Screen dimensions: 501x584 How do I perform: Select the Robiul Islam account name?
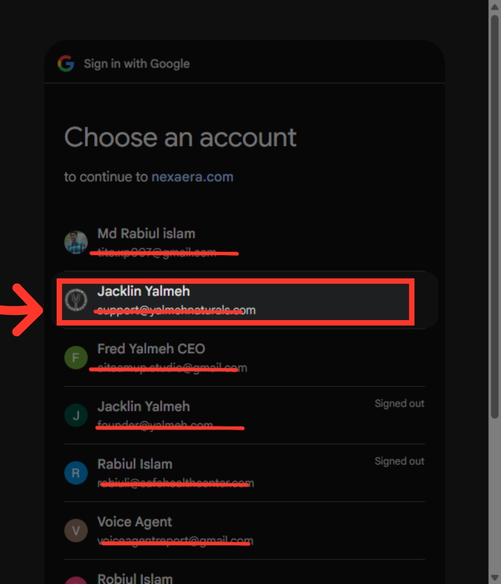point(135,579)
